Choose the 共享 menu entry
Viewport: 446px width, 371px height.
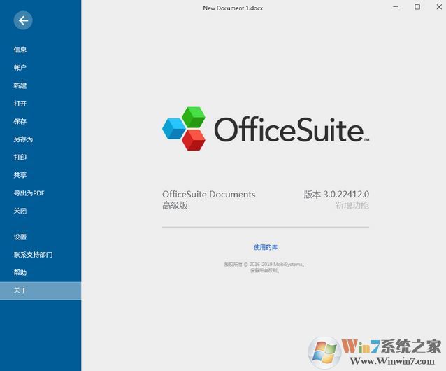pos(20,175)
